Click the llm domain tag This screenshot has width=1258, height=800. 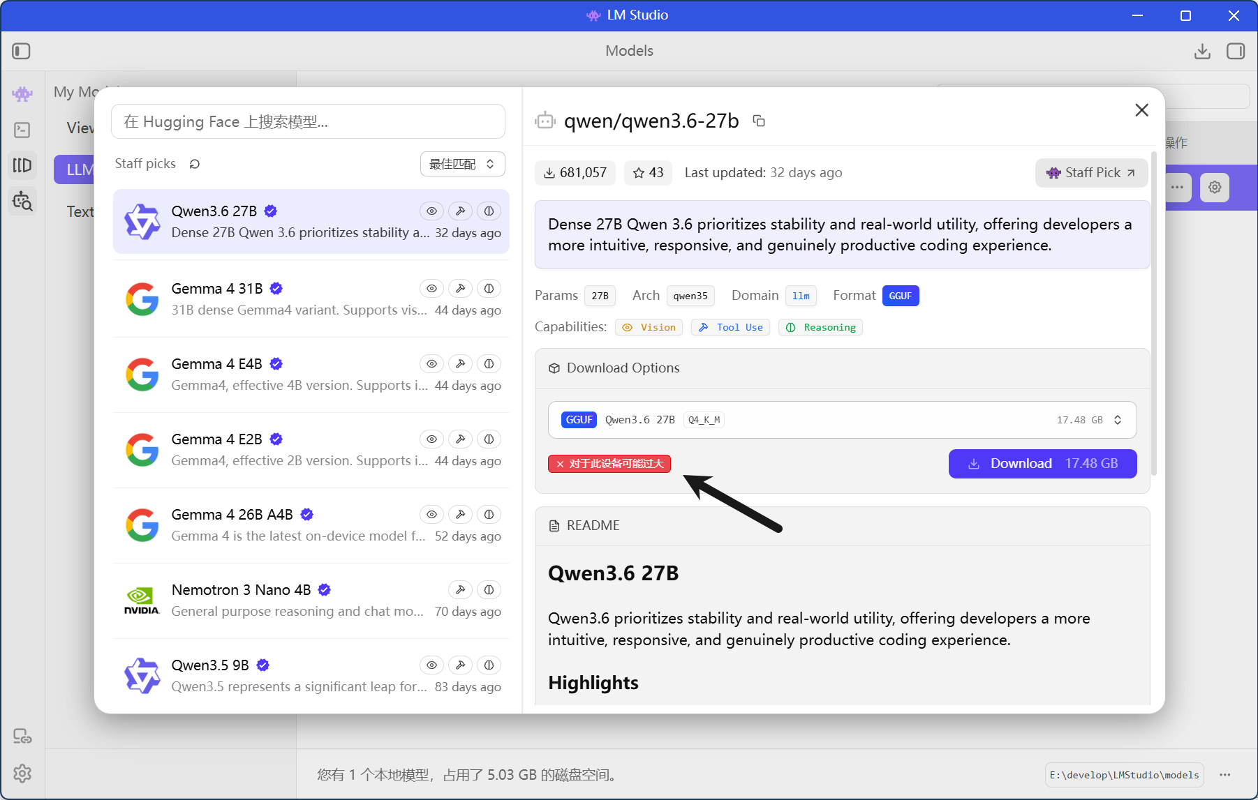(801, 296)
